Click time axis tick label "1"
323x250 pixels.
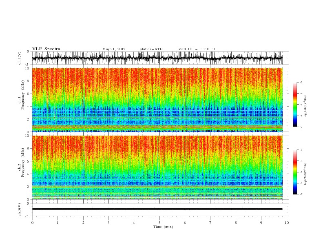pos(58,223)
